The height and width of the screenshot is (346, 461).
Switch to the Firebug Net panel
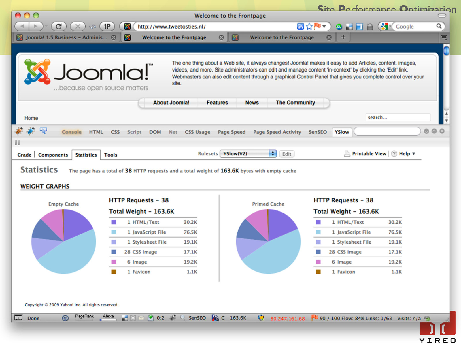(x=173, y=132)
